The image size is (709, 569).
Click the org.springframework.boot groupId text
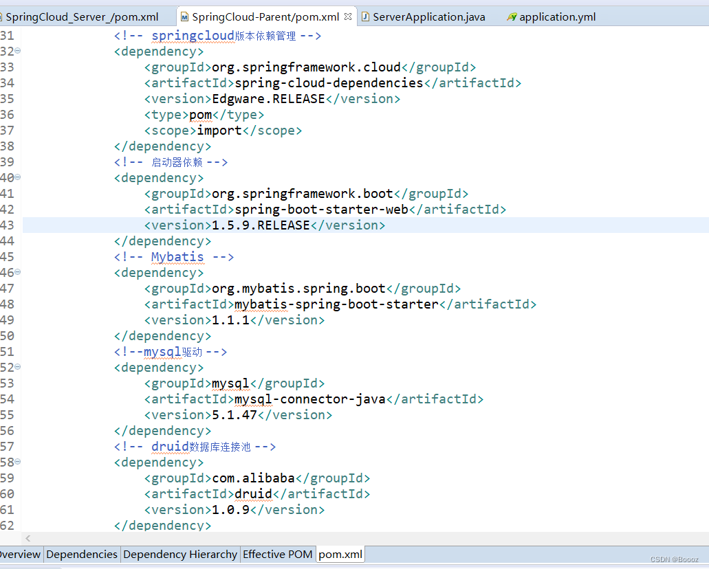pos(303,194)
